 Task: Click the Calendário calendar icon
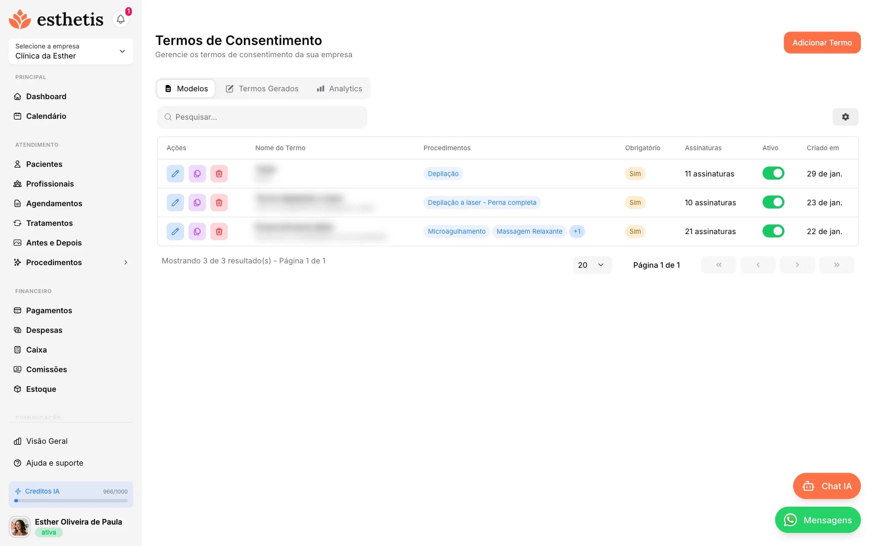tap(17, 116)
